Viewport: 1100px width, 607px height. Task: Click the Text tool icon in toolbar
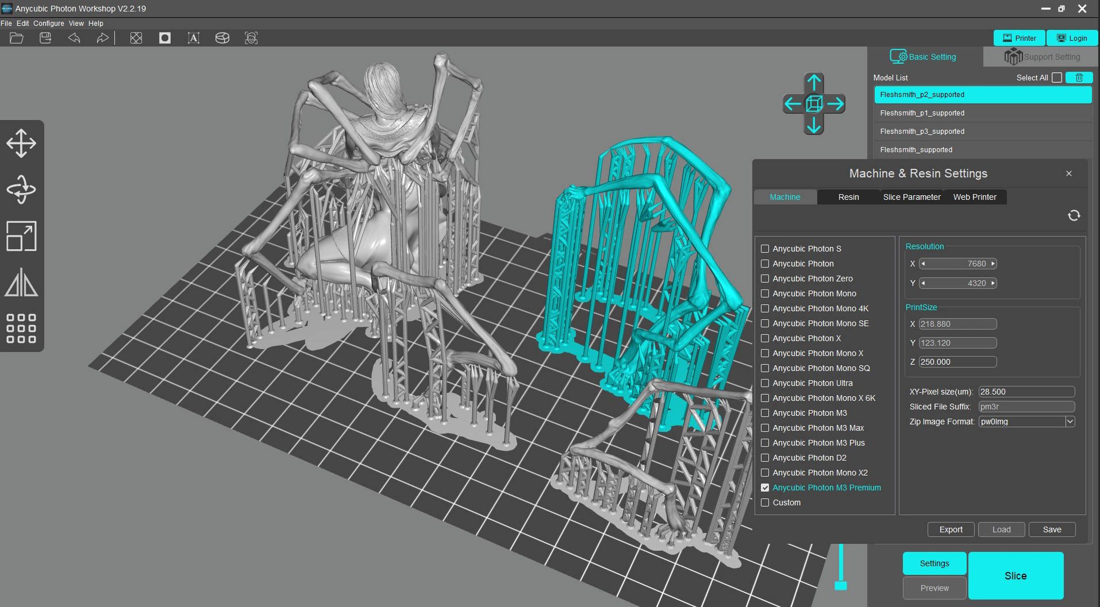coord(193,38)
